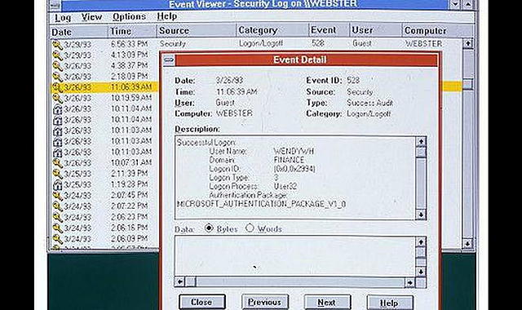The height and width of the screenshot is (310, 522).
Task: Click key icon of 10:07:31 AM event
Action: [x=57, y=163]
